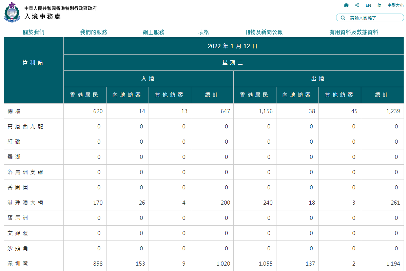Click the search magnifier icon
This screenshot has width=406, height=271.
pyautogui.click(x=343, y=18)
